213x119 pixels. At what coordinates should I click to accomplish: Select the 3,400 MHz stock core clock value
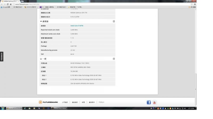click(x=74, y=30)
